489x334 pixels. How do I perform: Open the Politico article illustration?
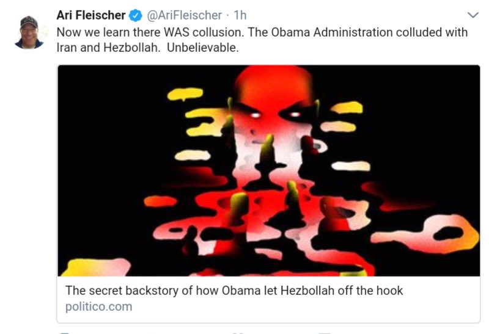click(x=268, y=171)
